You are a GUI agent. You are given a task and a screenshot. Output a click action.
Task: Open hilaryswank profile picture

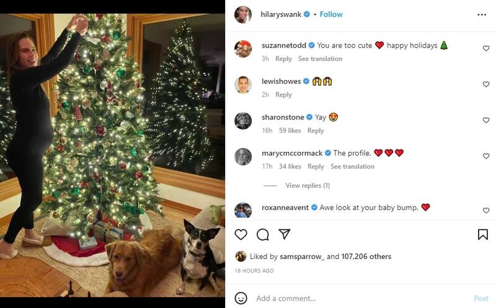tap(243, 14)
